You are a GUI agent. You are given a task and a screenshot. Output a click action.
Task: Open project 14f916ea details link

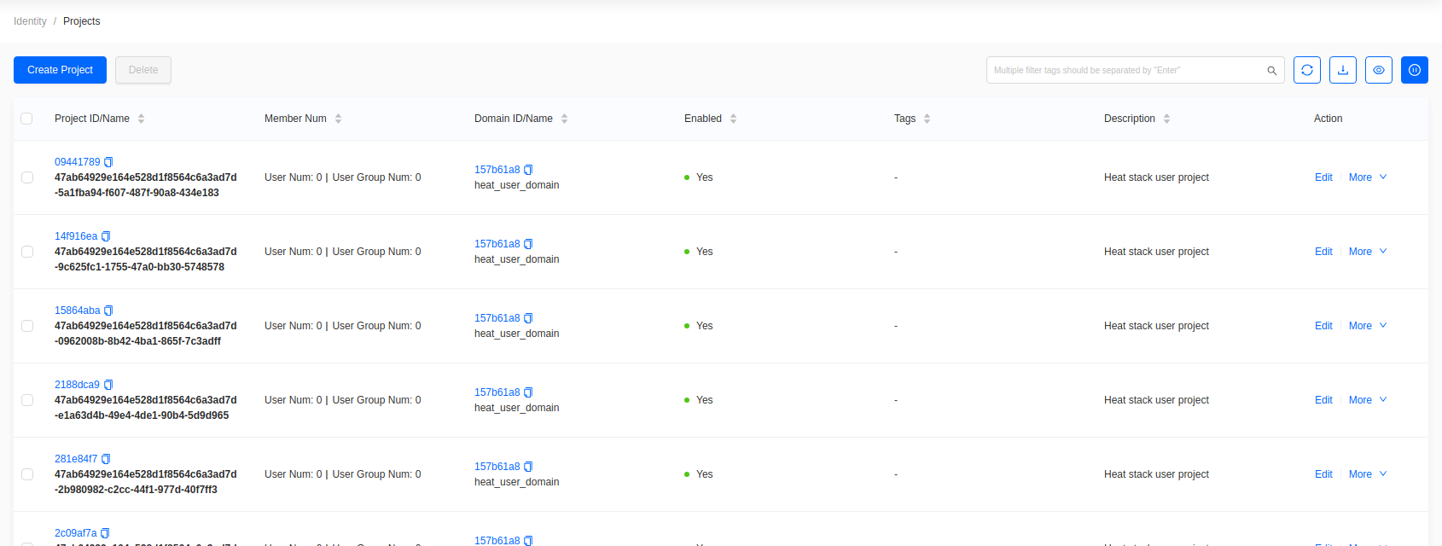[x=76, y=236]
